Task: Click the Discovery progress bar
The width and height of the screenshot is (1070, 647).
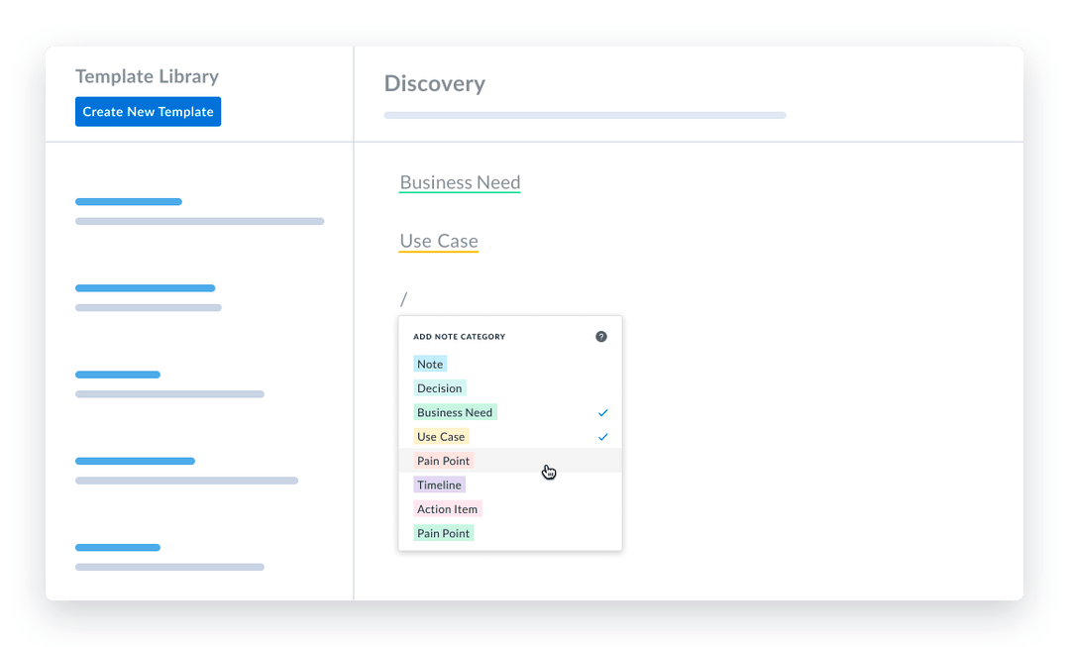Action: 585,115
